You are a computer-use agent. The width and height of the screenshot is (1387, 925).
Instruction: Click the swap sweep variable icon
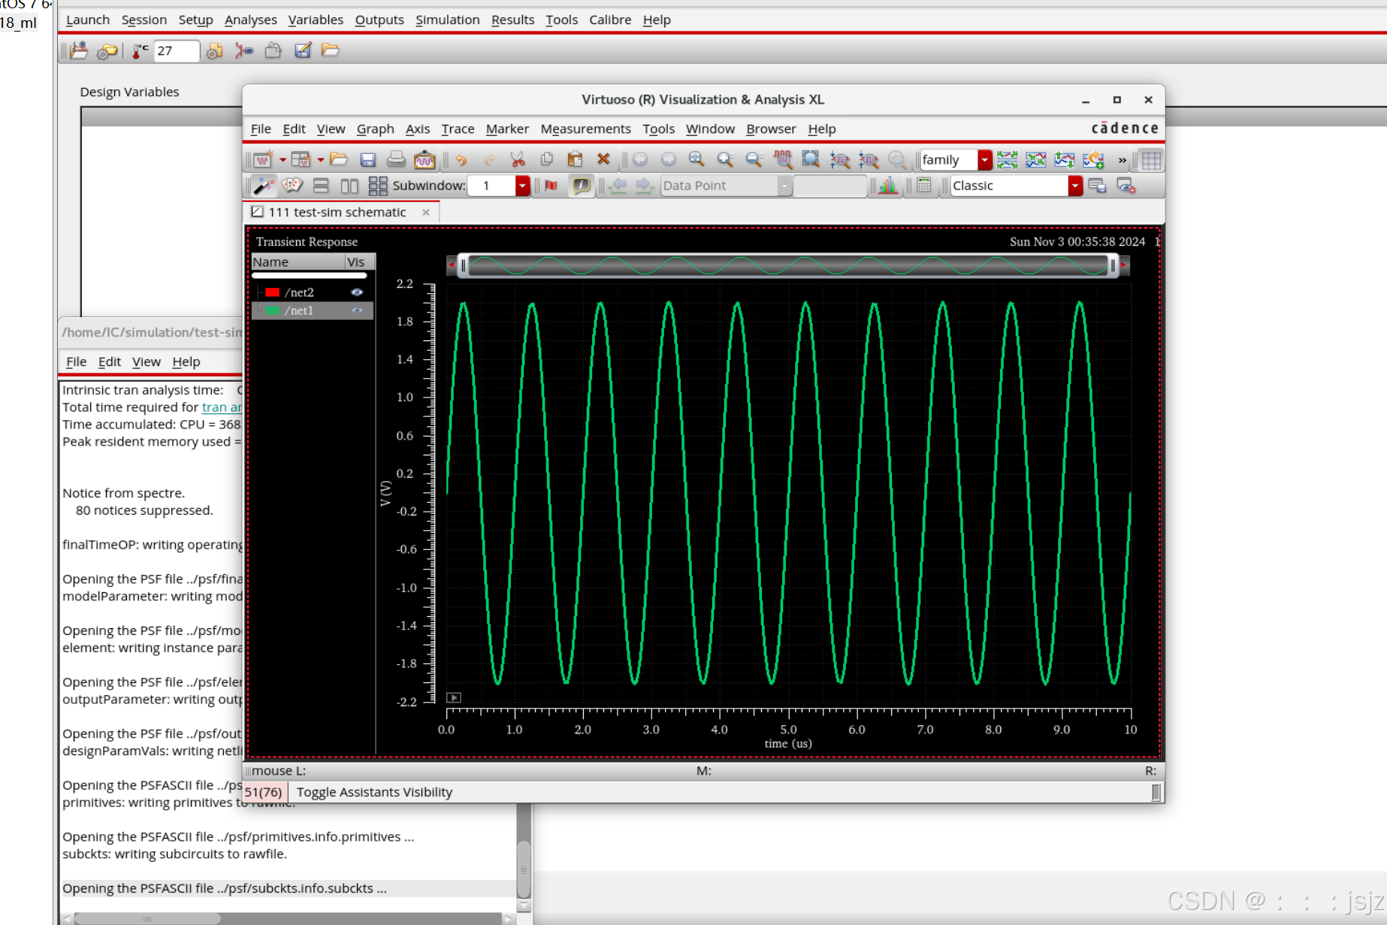pos(1093,159)
